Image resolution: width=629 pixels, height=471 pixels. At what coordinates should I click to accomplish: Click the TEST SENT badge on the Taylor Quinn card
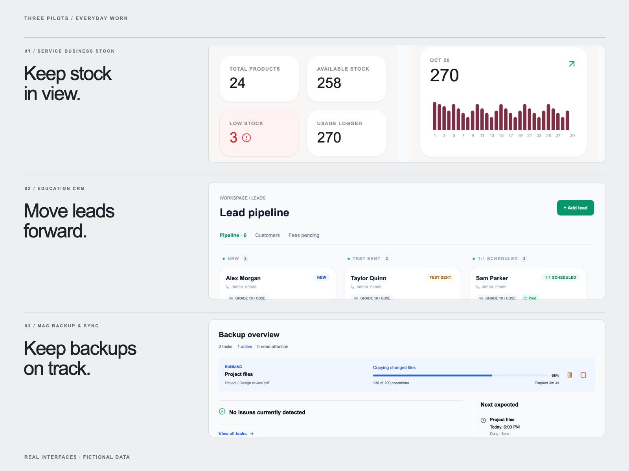[x=440, y=277]
